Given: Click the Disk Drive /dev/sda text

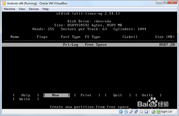Looking at the screenshot, I should [89, 21].
